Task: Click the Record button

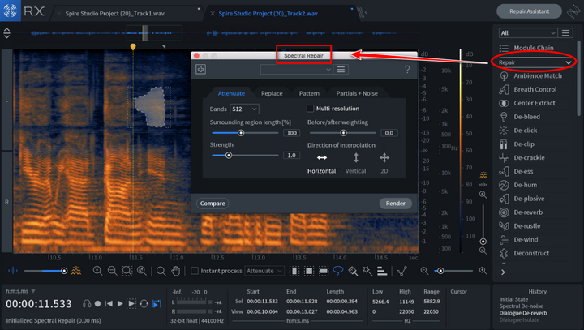Action: (97, 304)
